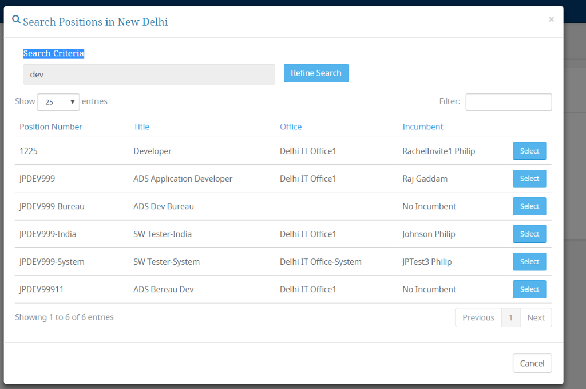Go to the Next page of results
Image resolution: width=586 pixels, height=389 pixels.
tap(536, 317)
